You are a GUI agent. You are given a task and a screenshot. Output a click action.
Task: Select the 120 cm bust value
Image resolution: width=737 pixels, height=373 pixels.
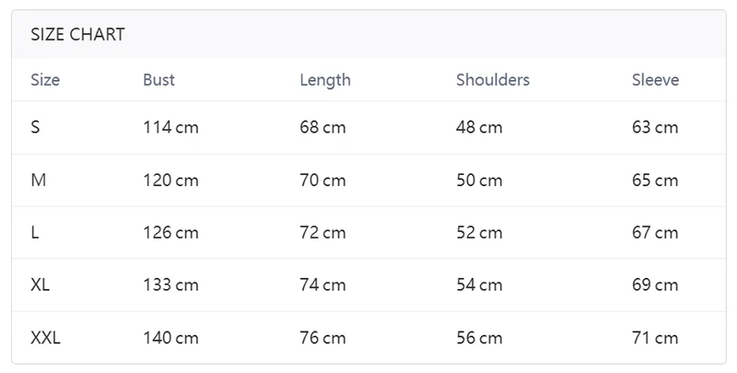(x=170, y=181)
